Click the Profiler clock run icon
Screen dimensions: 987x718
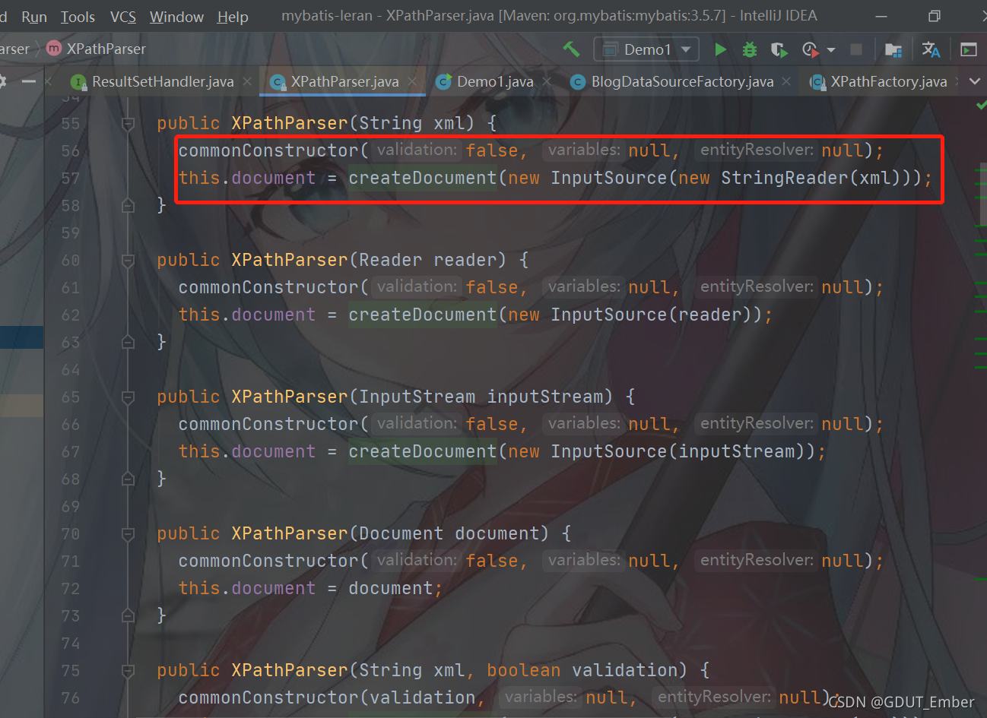point(810,49)
